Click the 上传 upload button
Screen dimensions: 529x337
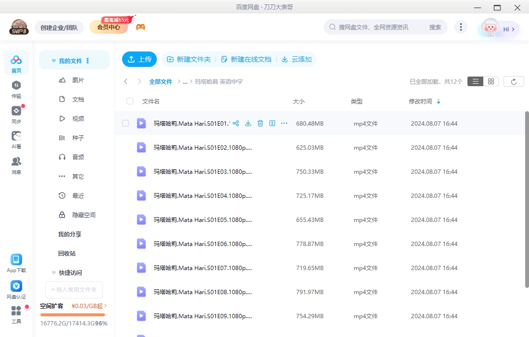click(x=139, y=59)
